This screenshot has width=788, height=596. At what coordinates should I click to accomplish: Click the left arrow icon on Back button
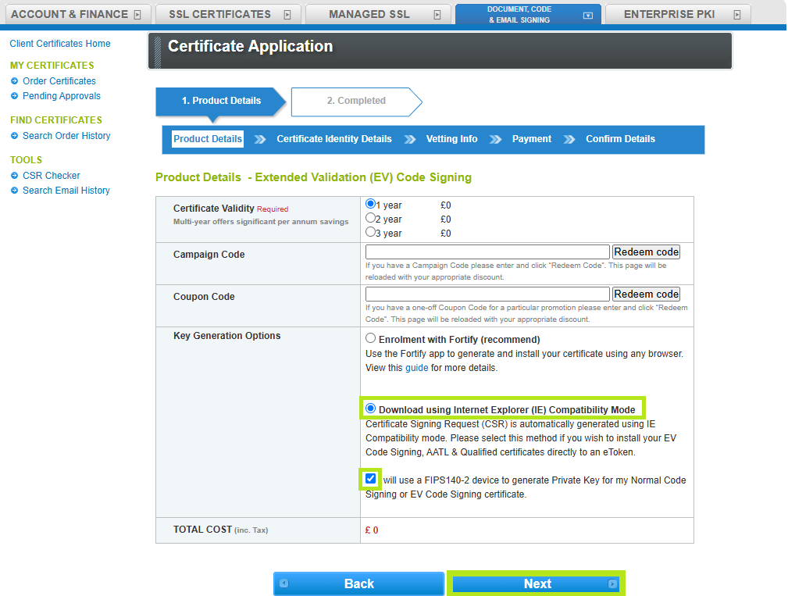pyautogui.click(x=284, y=584)
